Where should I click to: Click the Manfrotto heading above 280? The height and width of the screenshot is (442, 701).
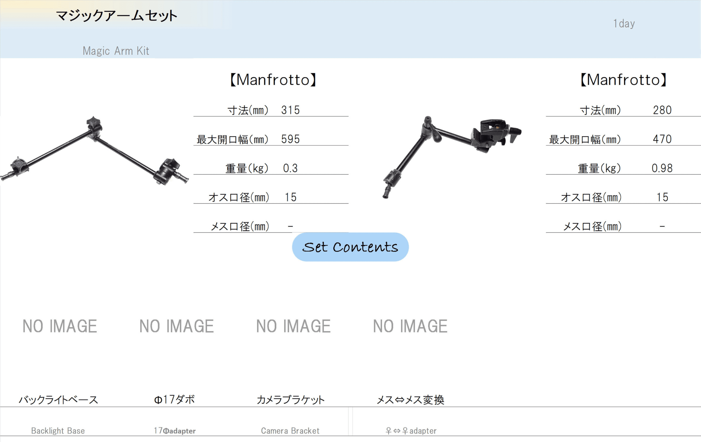pyautogui.click(x=623, y=79)
